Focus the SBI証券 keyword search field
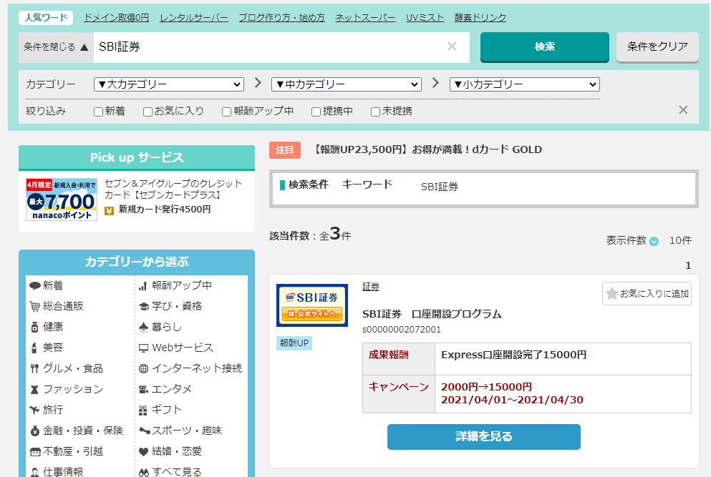Image resolution: width=711 pixels, height=477 pixels. 281,47
